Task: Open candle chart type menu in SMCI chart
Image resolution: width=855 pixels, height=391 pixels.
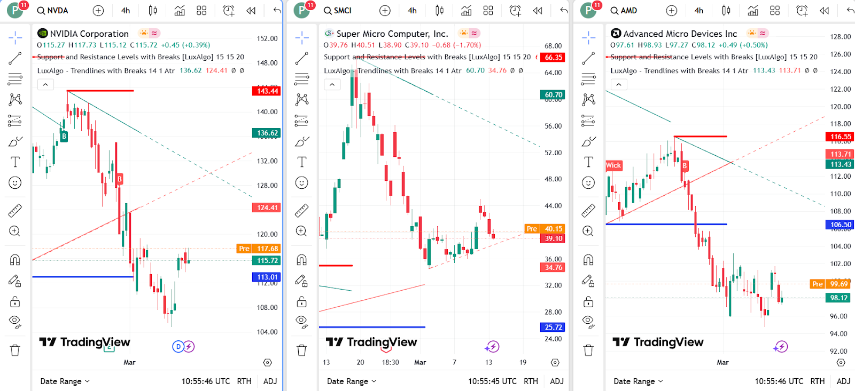Action: point(439,11)
